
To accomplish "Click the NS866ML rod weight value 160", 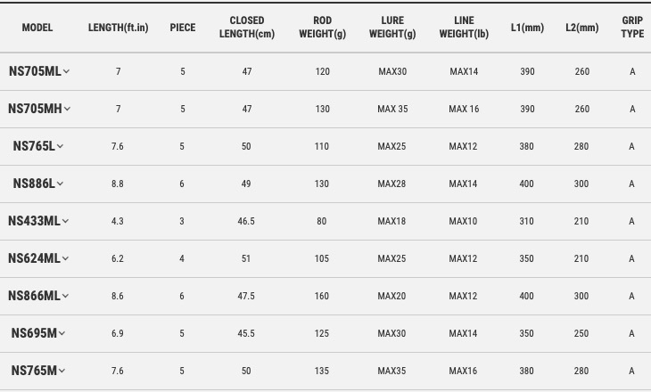I will (323, 297).
